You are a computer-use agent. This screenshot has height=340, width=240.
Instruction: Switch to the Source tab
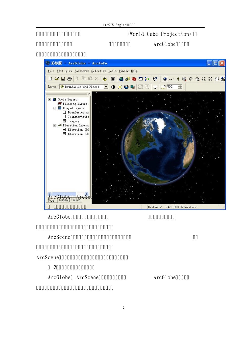coord(76,200)
